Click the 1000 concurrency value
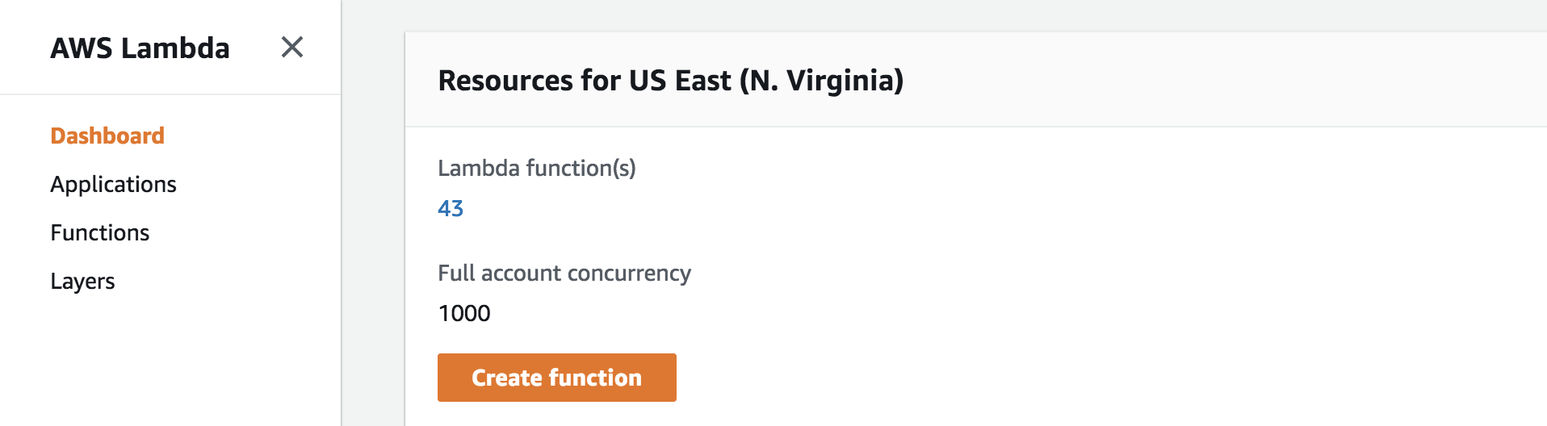This screenshot has width=1547, height=426. [x=464, y=313]
